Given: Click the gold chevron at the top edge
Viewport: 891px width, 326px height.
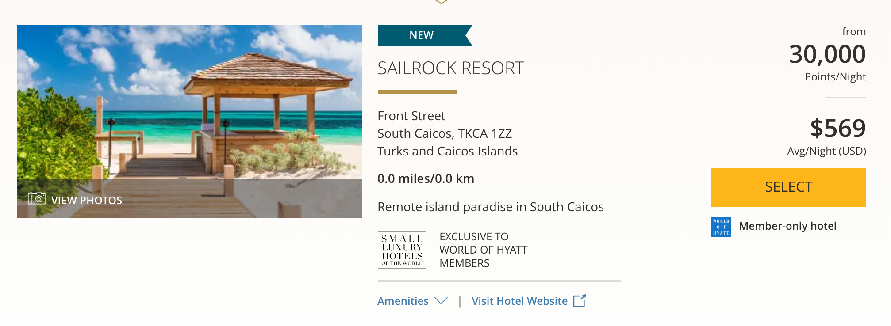Looking at the screenshot, I should (x=441, y=2).
